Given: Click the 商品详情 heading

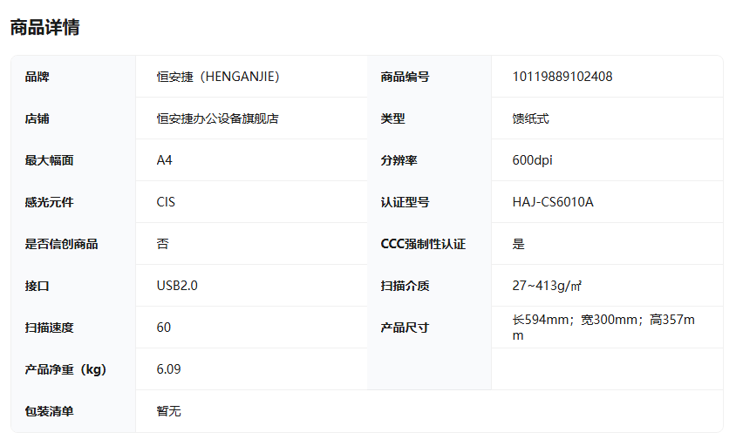Looking at the screenshot, I should point(45,27).
